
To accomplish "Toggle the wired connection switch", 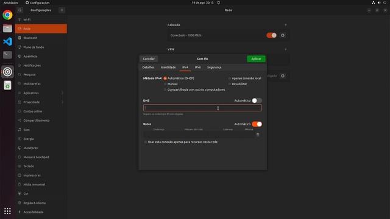I will (271, 35).
